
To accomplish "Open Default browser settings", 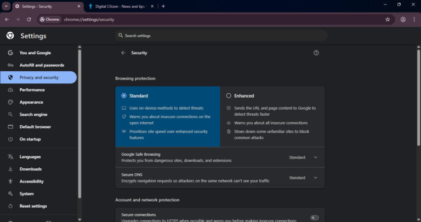I will coord(39,127).
